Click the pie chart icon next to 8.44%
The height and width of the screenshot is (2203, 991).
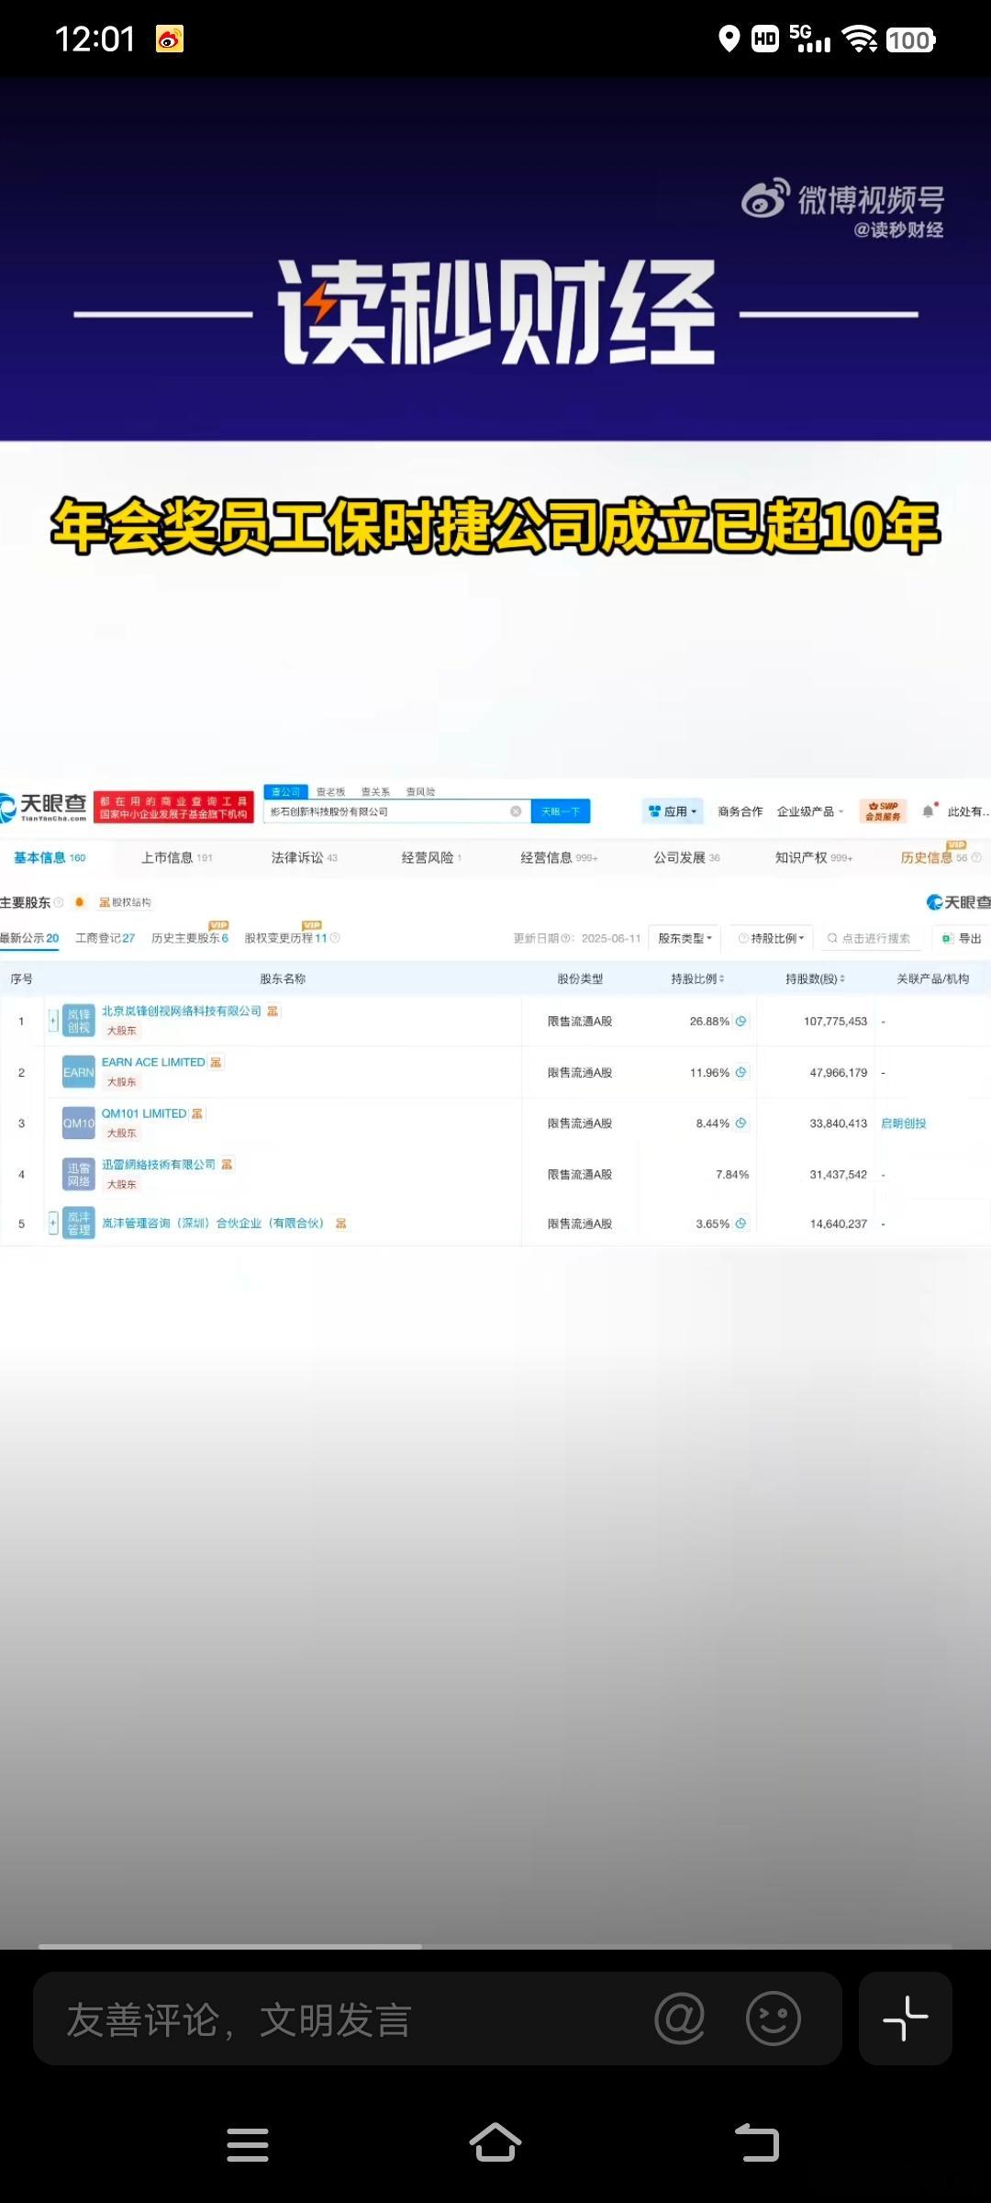(x=741, y=1123)
